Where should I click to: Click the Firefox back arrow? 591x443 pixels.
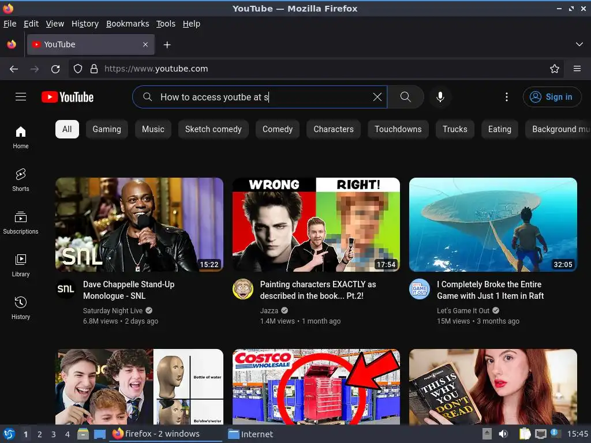point(14,69)
